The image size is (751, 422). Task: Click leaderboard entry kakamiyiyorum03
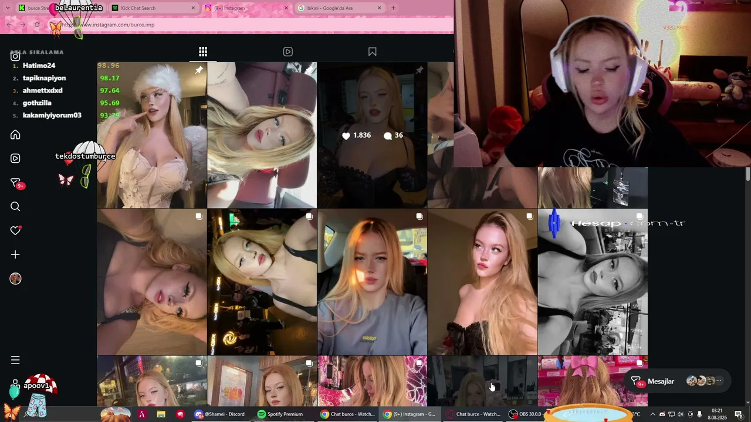pyautogui.click(x=52, y=115)
